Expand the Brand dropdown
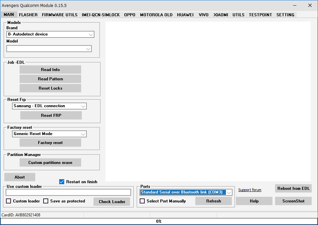 [x=50, y=35]
